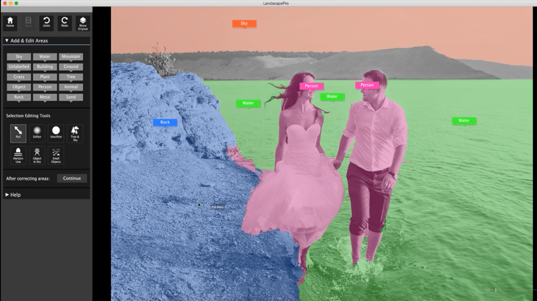The image size is (537, 301).
Task: Select the rightmost green Water label
Action: (x=464, y=121)
